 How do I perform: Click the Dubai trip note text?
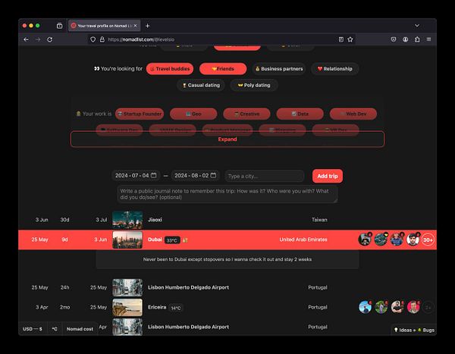[x=227, y=259]
